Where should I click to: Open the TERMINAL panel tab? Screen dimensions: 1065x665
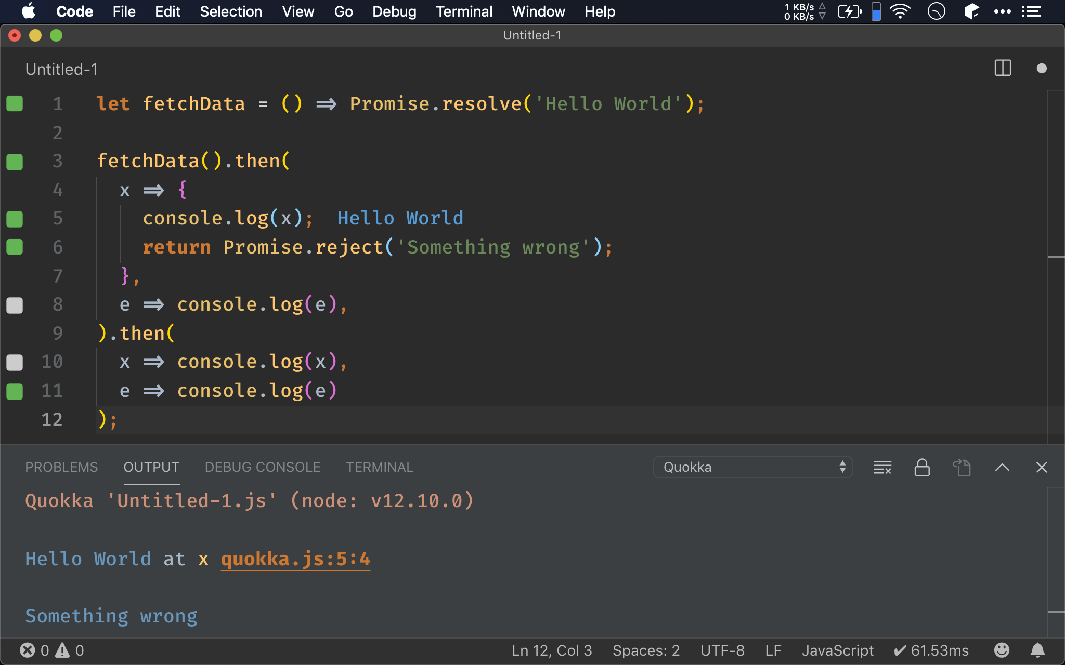click(x=380, y=467)
